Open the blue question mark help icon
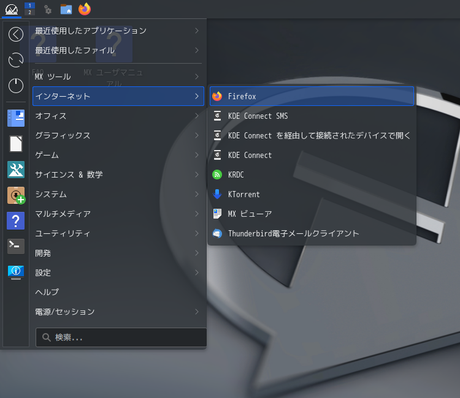 click(16, 220)
